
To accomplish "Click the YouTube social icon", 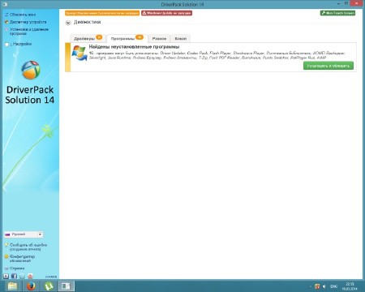I will (30, 276).
